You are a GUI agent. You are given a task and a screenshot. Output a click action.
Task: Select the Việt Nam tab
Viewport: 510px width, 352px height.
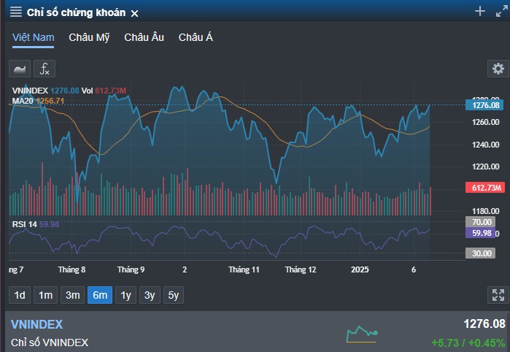pos(33,37)
